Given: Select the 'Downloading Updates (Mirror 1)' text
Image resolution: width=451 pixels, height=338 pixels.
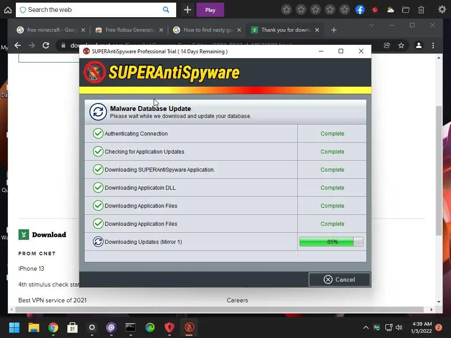Looking at the screenshot, I should click(143, 242).
